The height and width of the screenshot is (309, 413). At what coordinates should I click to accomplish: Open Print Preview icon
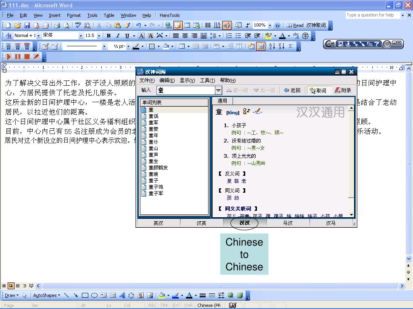pos(67,25)
